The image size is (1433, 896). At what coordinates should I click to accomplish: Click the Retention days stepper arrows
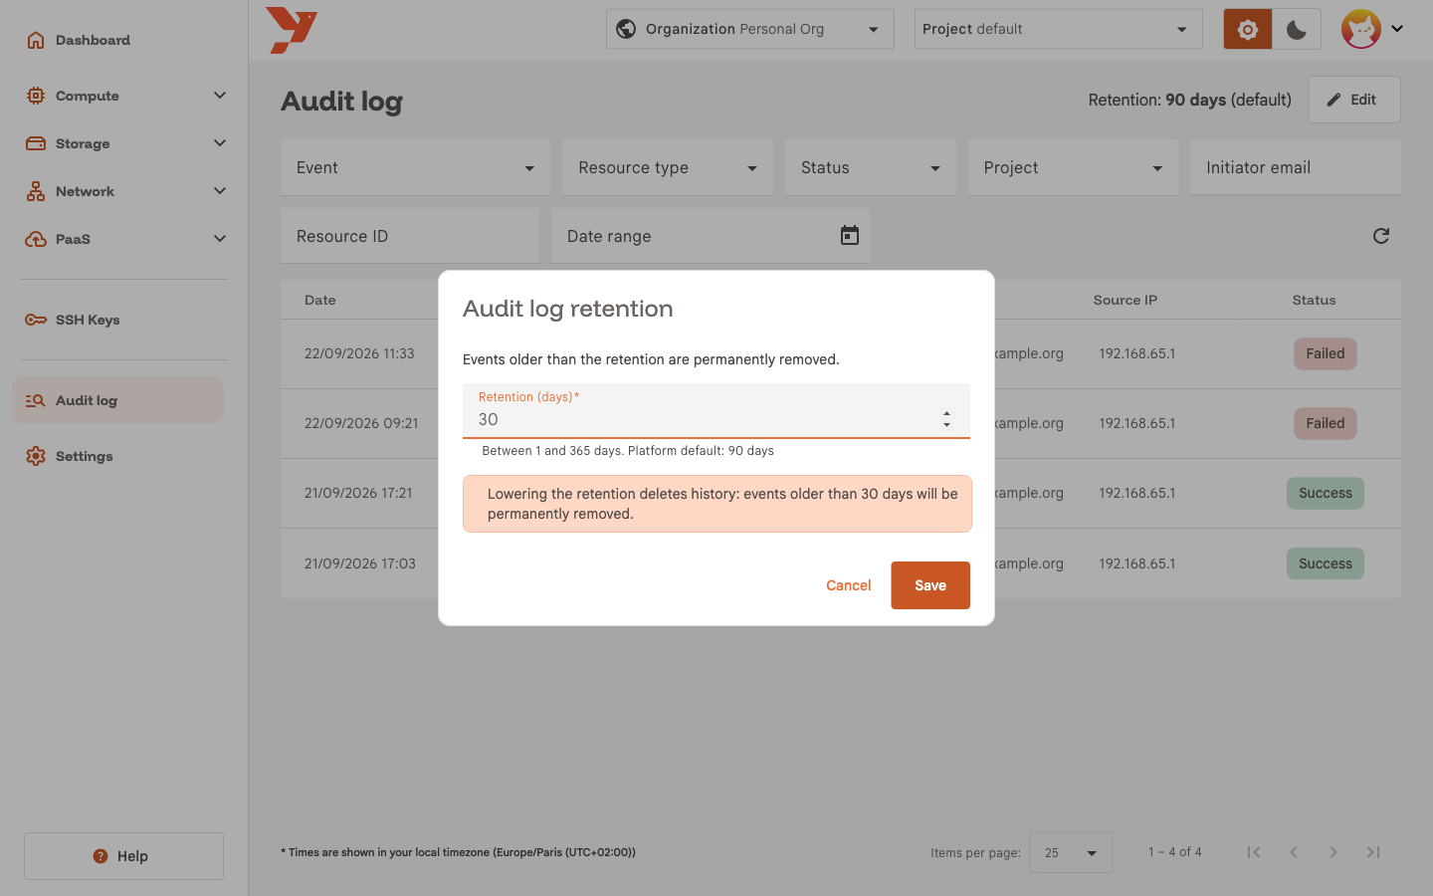[x=947, y=420]
